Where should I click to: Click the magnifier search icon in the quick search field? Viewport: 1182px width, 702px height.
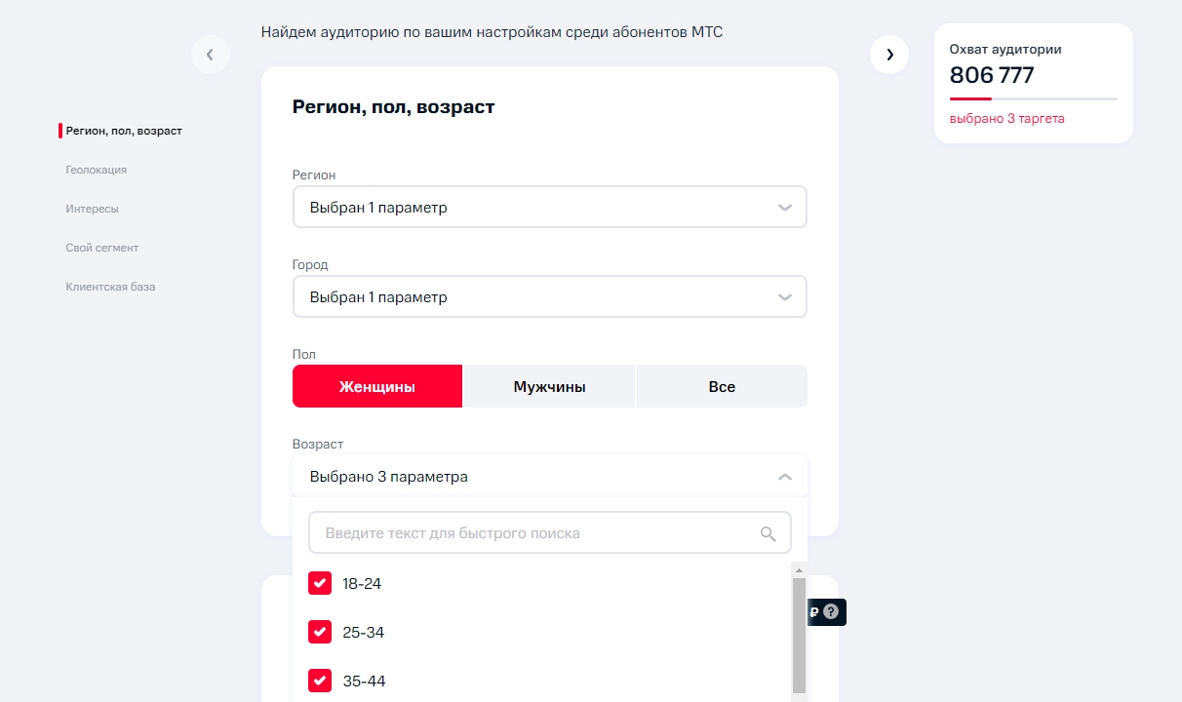[768, 532]
